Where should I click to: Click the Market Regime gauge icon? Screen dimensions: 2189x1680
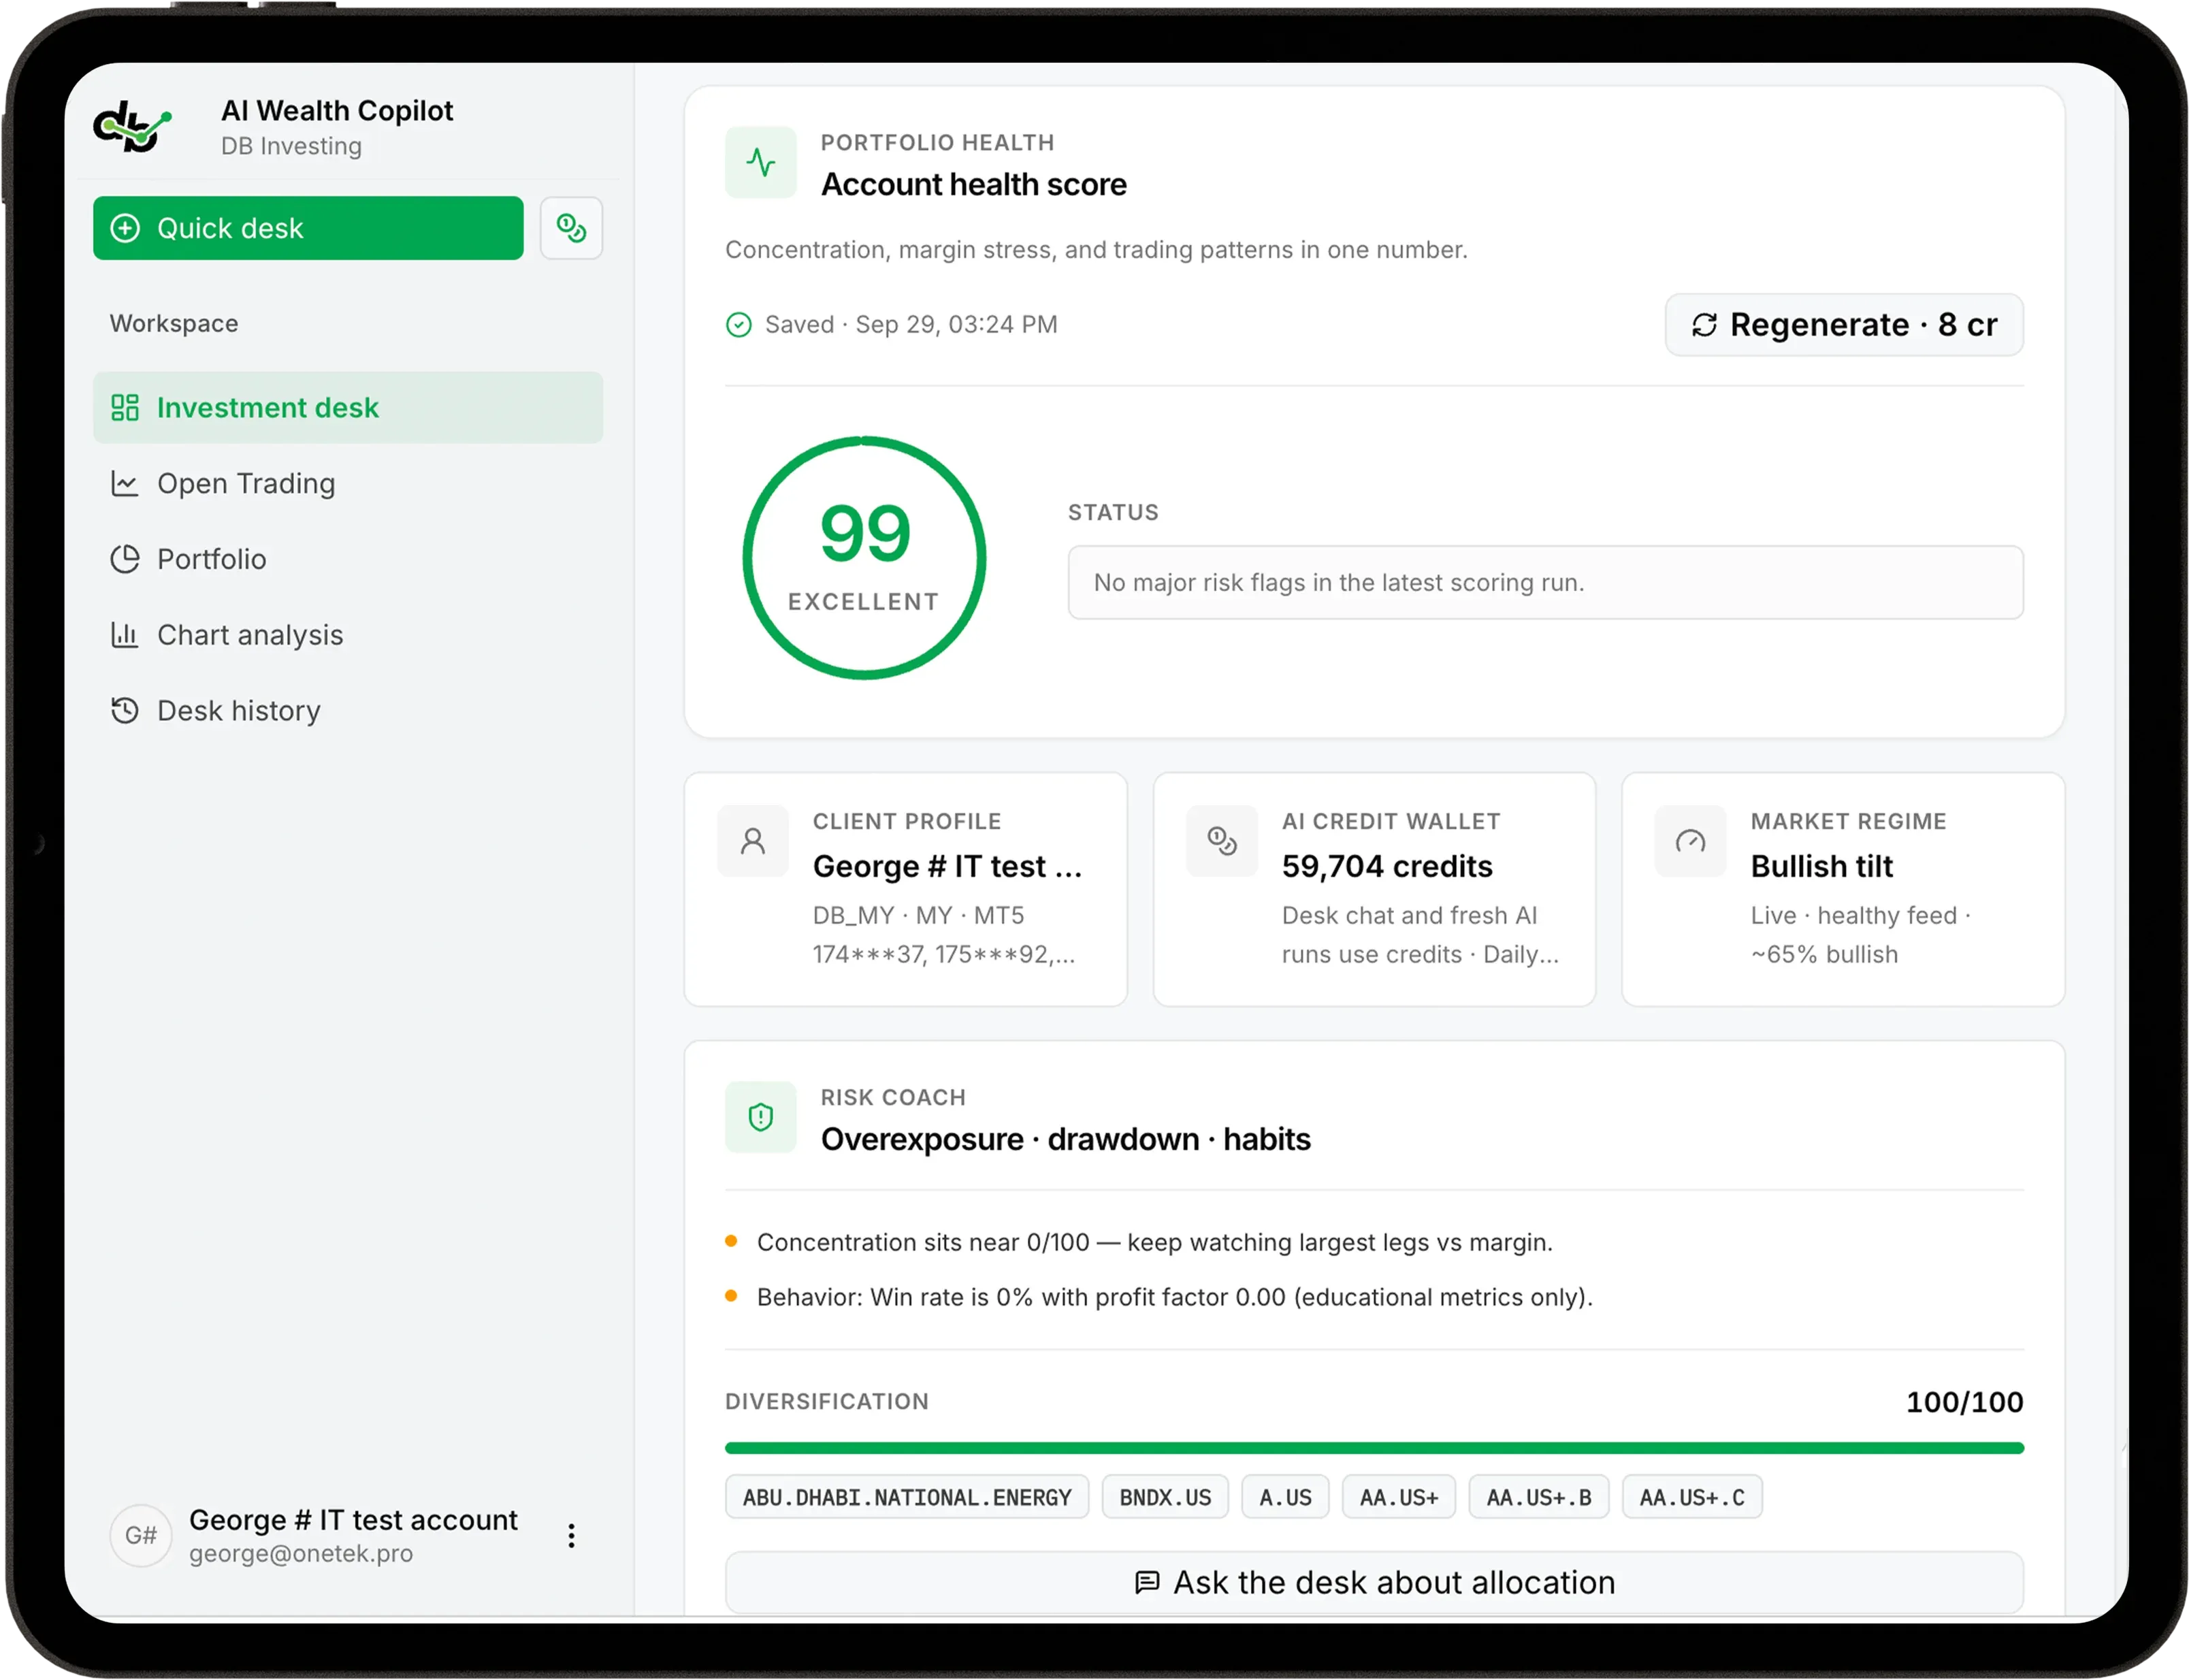click(1691, 841)
